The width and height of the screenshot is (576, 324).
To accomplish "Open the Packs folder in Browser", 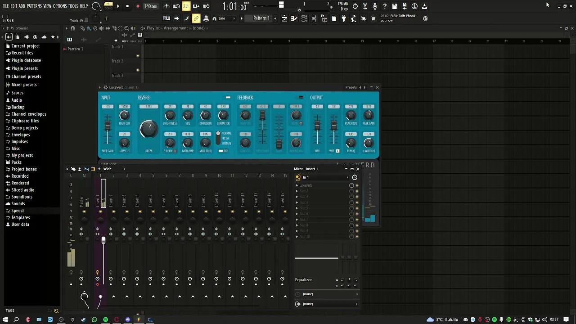I will pyautogui.click(x=16, y=162).
